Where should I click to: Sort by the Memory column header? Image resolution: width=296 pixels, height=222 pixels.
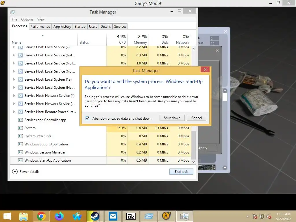pos(138,39)
